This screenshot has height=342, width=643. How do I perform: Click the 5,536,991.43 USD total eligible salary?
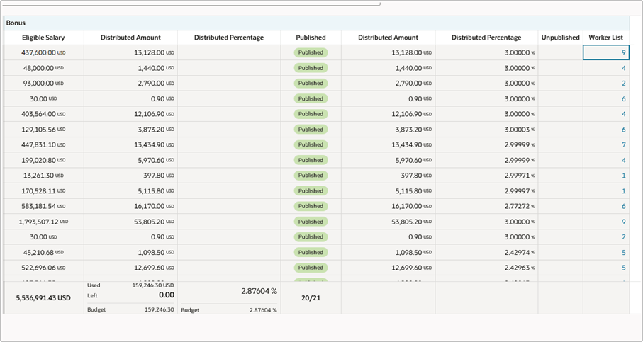pyautogui.click(x=43, y=298)
